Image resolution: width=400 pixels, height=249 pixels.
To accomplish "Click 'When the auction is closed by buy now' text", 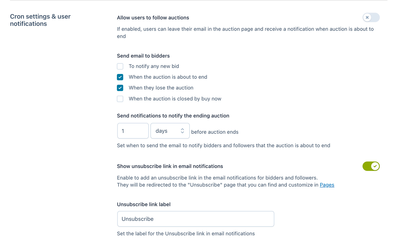I will coord(175,99).
